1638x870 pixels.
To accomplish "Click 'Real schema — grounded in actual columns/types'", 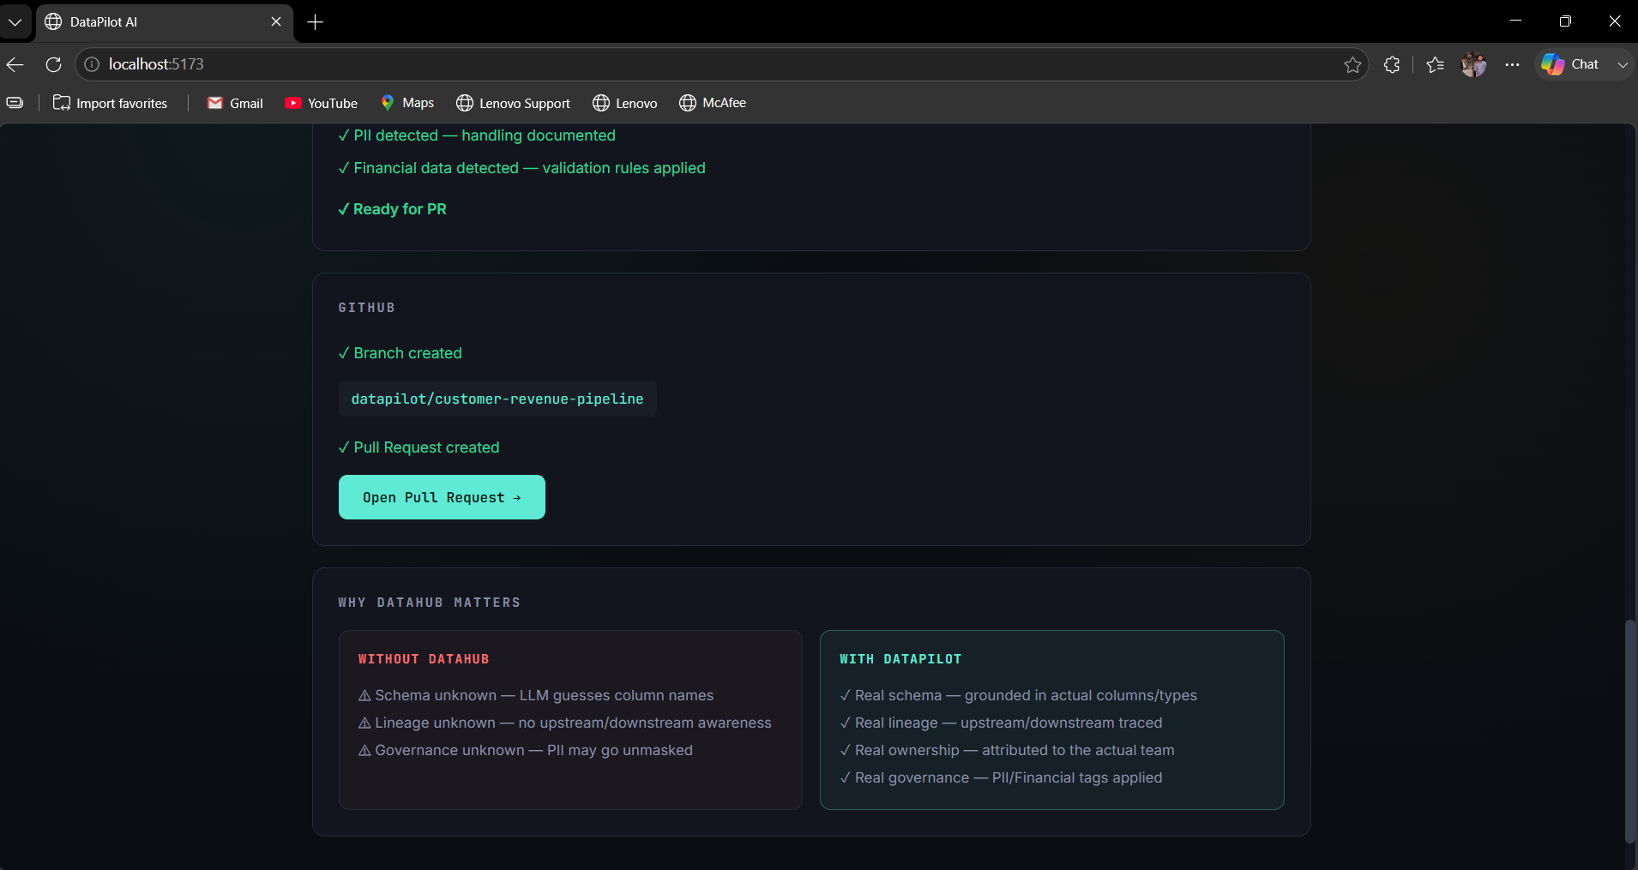I will click(1018, 695).
